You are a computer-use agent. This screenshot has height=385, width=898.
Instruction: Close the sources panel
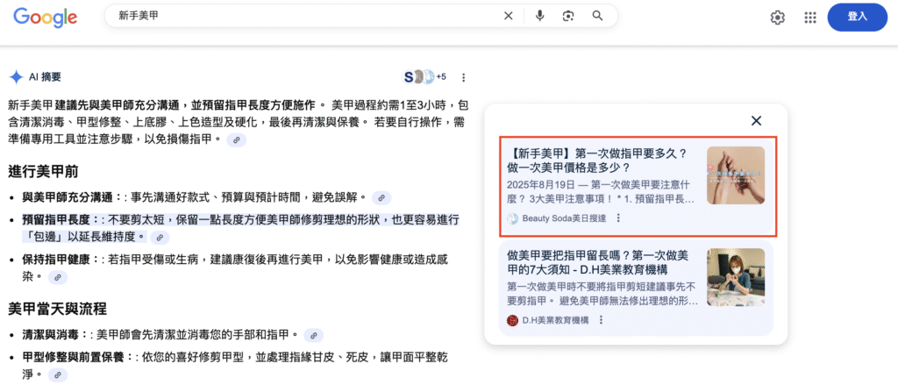pyautogui.click(x=756, y=121)
